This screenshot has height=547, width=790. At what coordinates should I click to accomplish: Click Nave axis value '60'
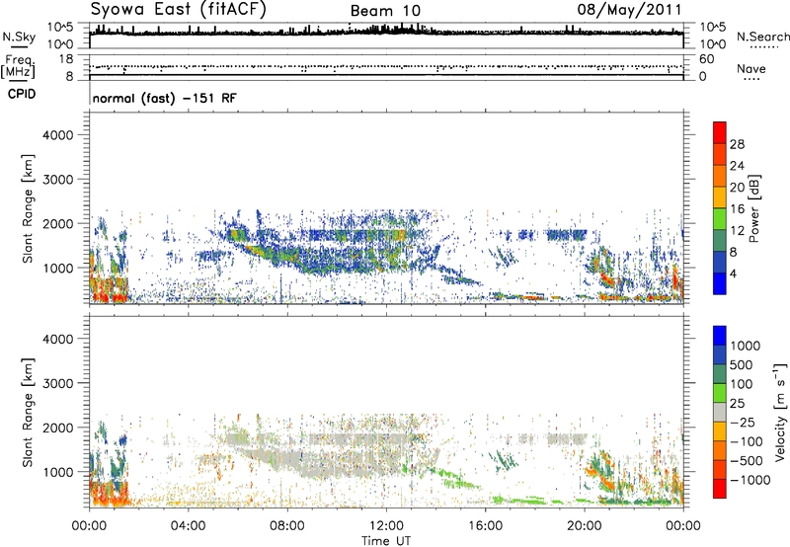pyautogui.click(x=707, y=59)
